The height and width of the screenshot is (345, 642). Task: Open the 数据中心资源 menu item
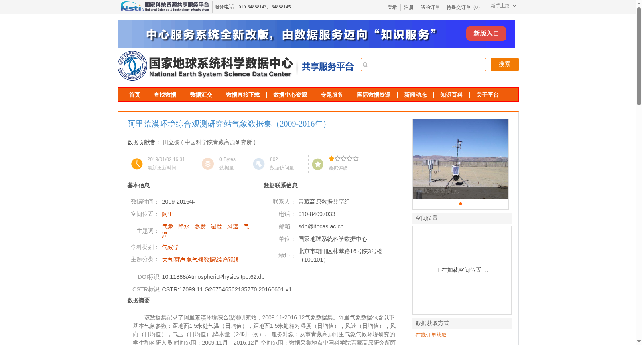290,95
